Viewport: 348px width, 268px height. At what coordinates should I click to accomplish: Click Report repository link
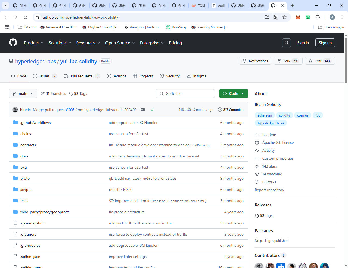click(x=269, y=190)
